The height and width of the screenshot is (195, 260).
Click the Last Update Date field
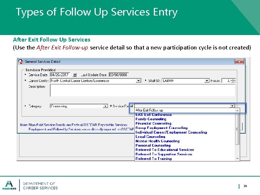coord(119,75)
